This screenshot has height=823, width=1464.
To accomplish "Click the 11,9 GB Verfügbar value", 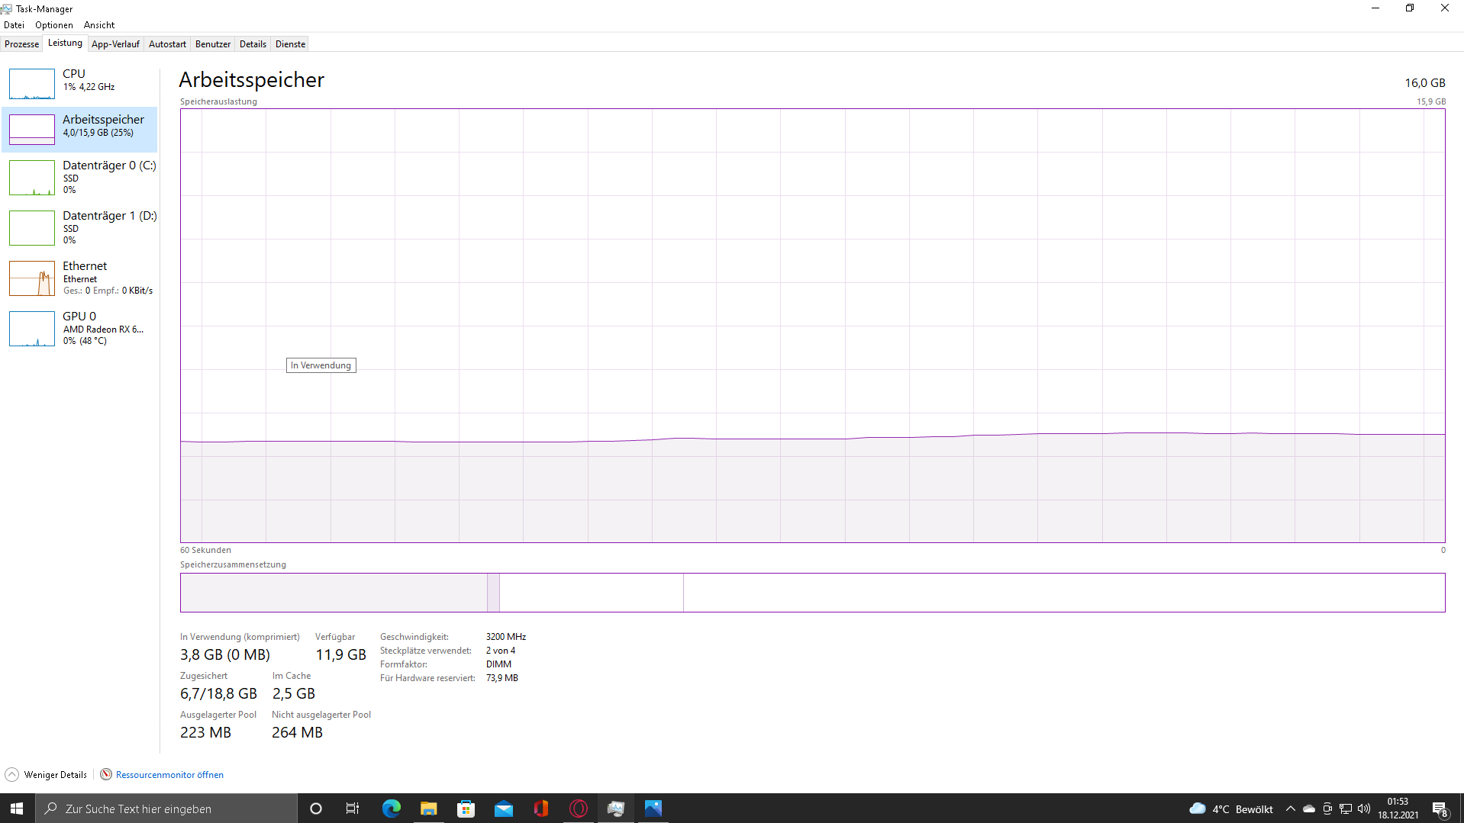I will click(x=340, y=654).
